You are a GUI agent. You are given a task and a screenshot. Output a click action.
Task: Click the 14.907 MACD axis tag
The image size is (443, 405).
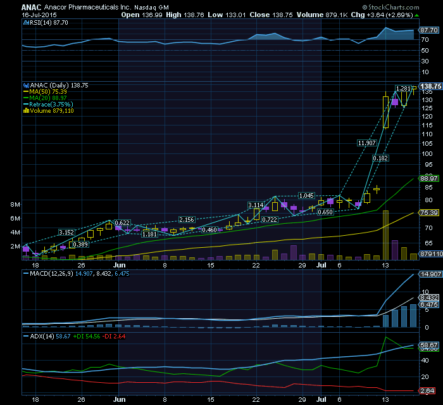click(x=430, y=274)
